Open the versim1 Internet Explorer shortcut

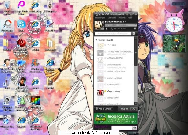tap(36, 83)
